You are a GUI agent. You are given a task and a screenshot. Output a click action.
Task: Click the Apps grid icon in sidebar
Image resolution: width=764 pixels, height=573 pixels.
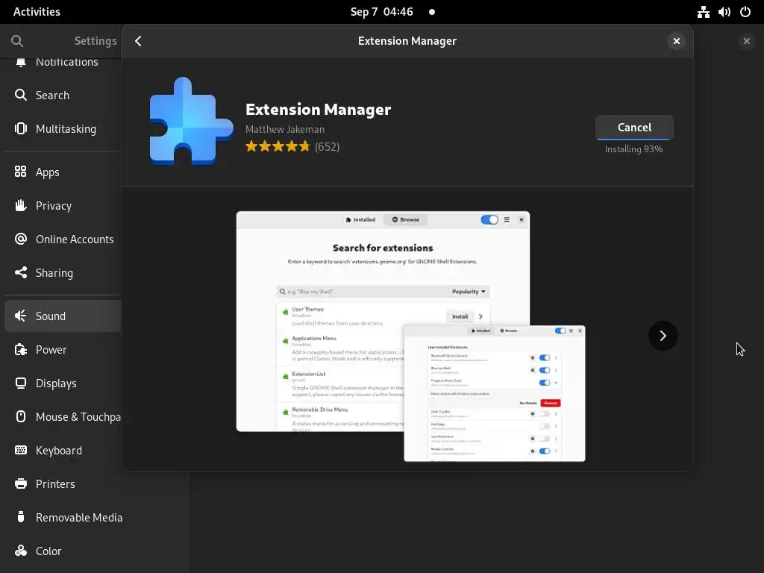20,172
